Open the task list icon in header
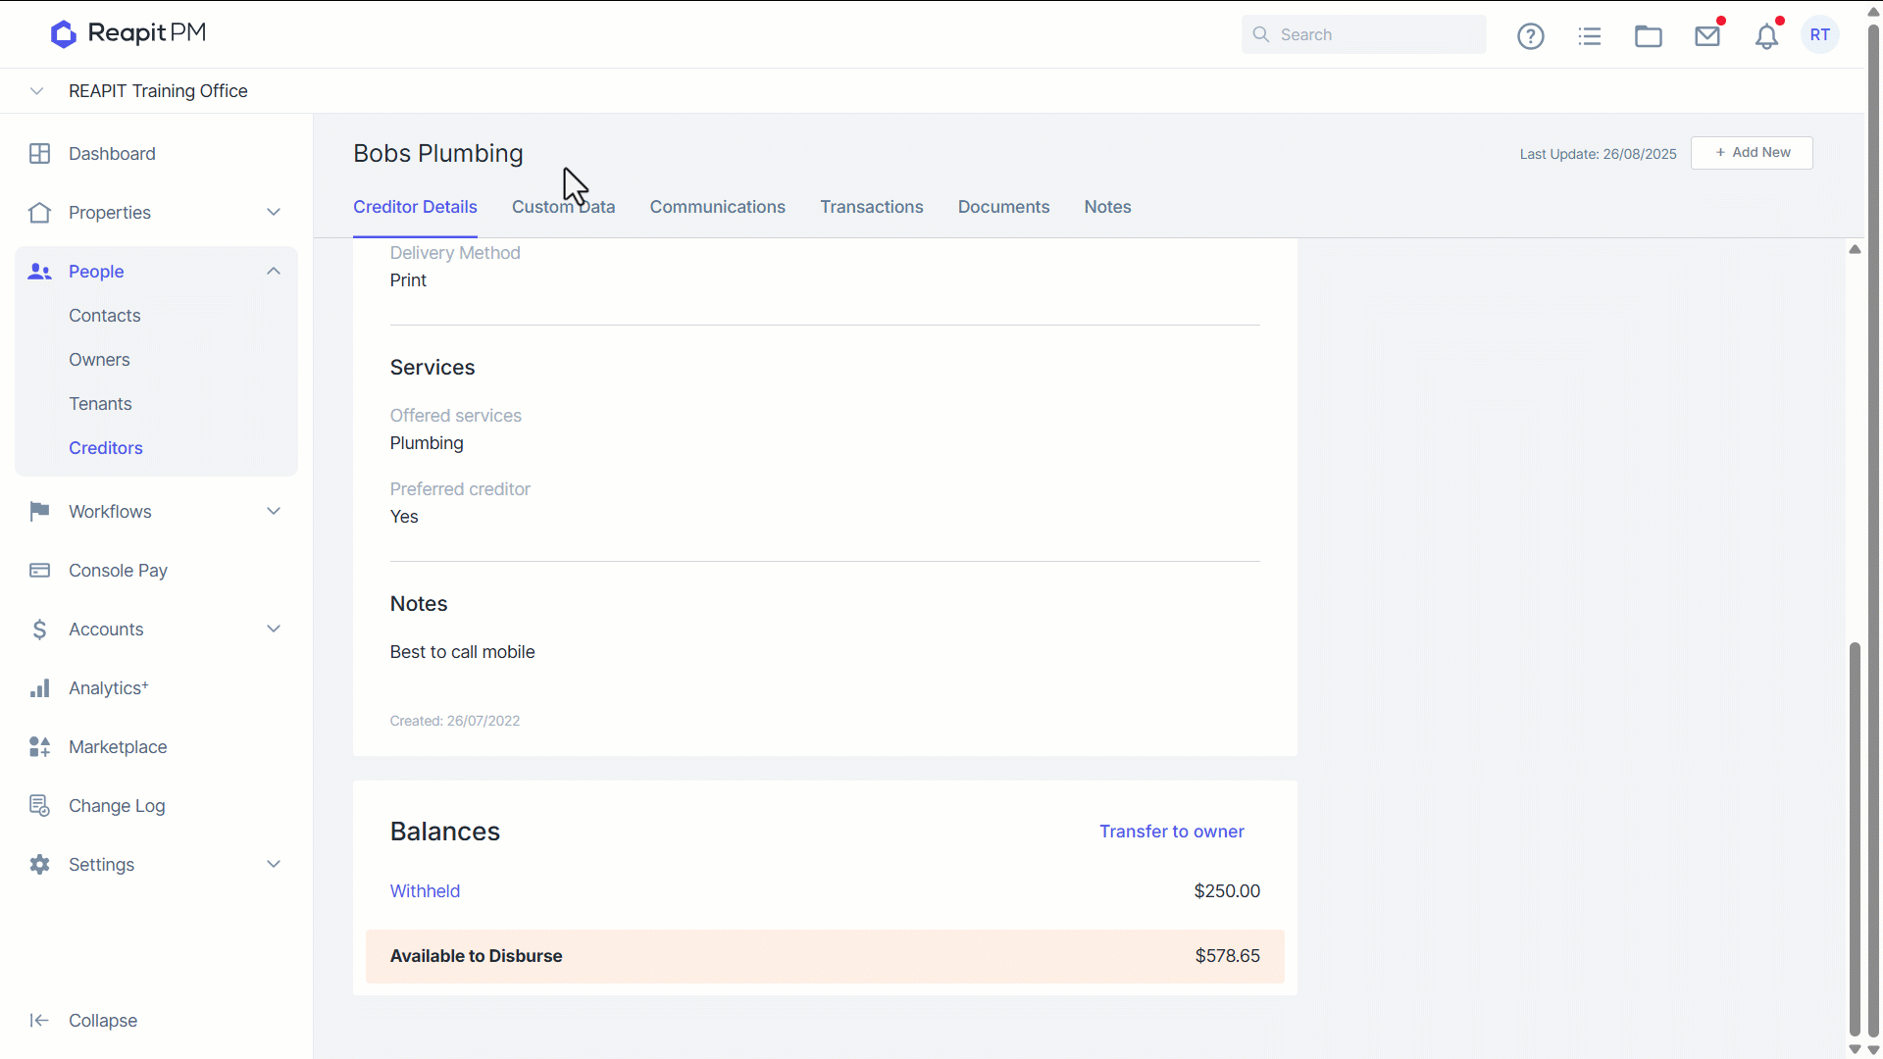 tap(1590, 36)
